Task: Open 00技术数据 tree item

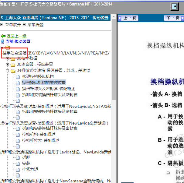Action: click(x=27, y=58)
